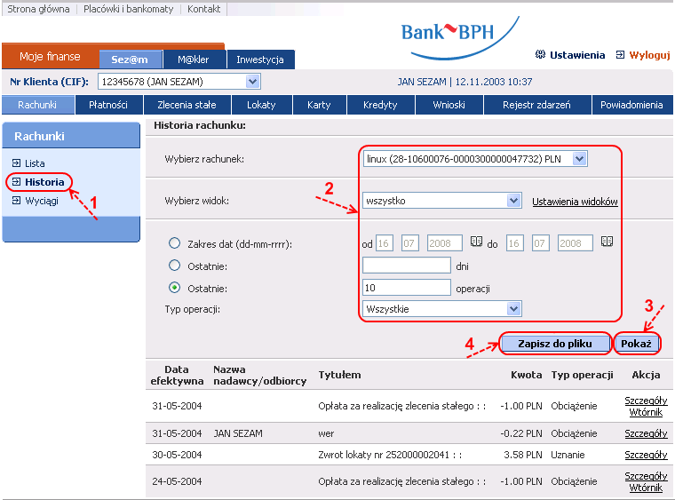Click the JAN SEZAM sender cell
Image resolution: width=675 pixels, height=500 pixels.
tap(238, 433)
